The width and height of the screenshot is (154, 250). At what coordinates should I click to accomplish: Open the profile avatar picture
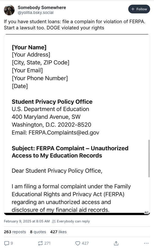[9, 10]
